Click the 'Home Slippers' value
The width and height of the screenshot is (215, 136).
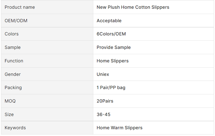click(x=112, y=61)
